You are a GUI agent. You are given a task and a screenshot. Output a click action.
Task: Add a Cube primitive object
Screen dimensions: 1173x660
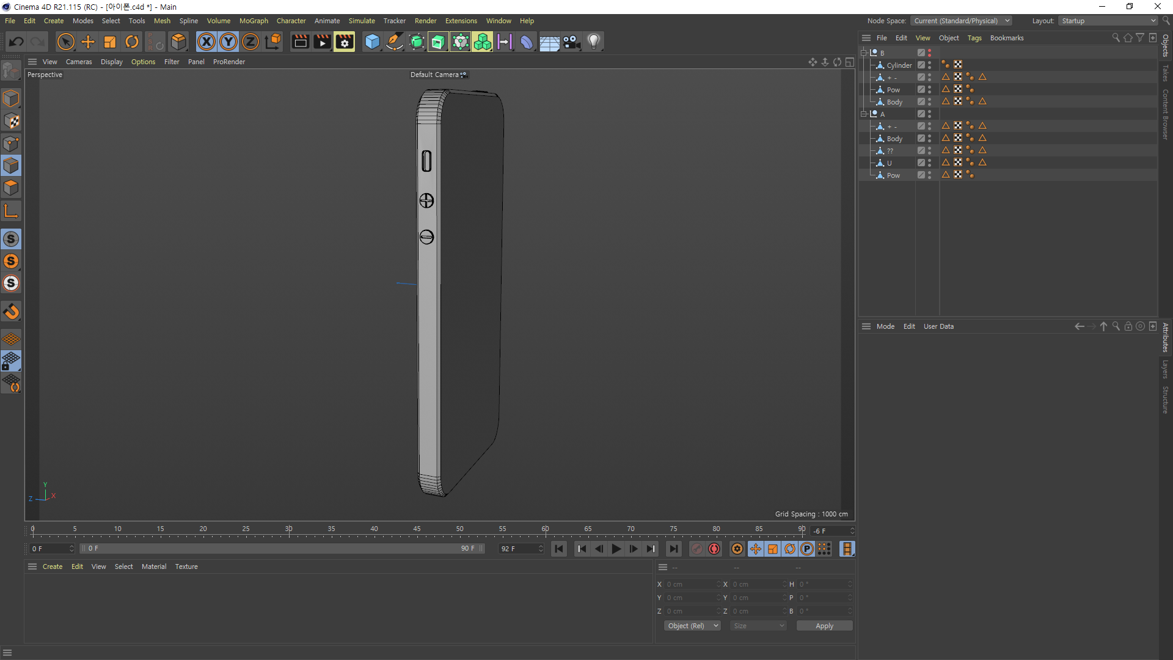[x=371, y=42]
